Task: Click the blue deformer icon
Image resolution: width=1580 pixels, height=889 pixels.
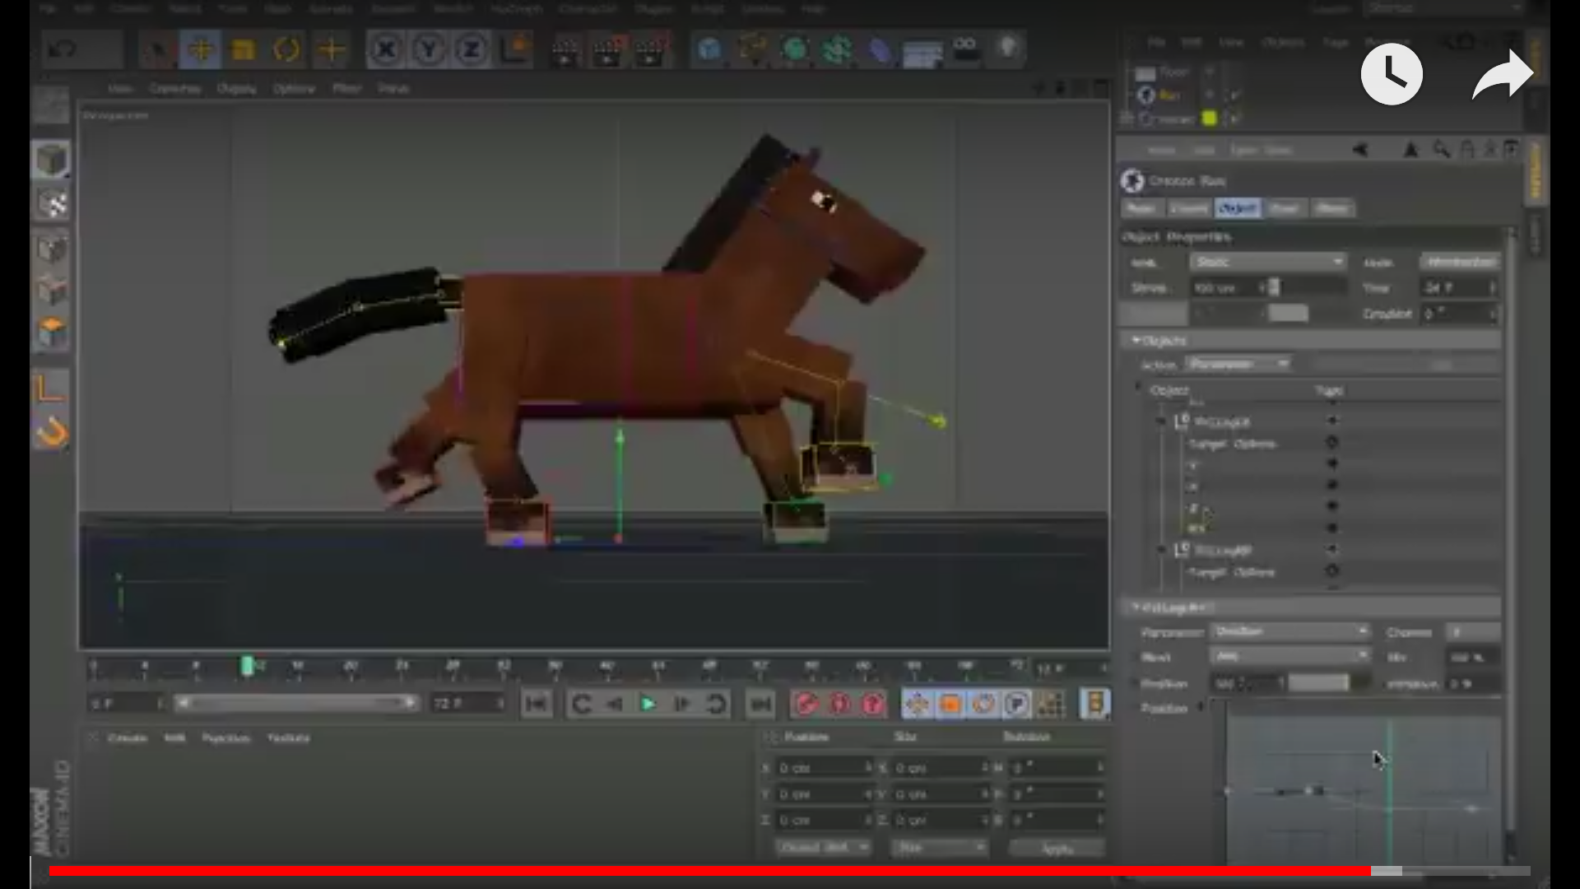Action: pyautogui.click(x=881, y=51)
